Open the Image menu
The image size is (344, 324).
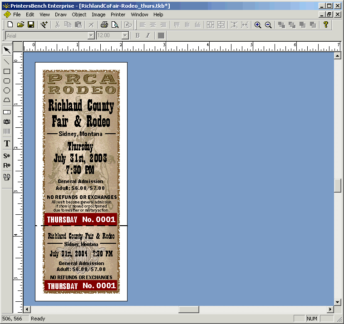tap(98, 15)
